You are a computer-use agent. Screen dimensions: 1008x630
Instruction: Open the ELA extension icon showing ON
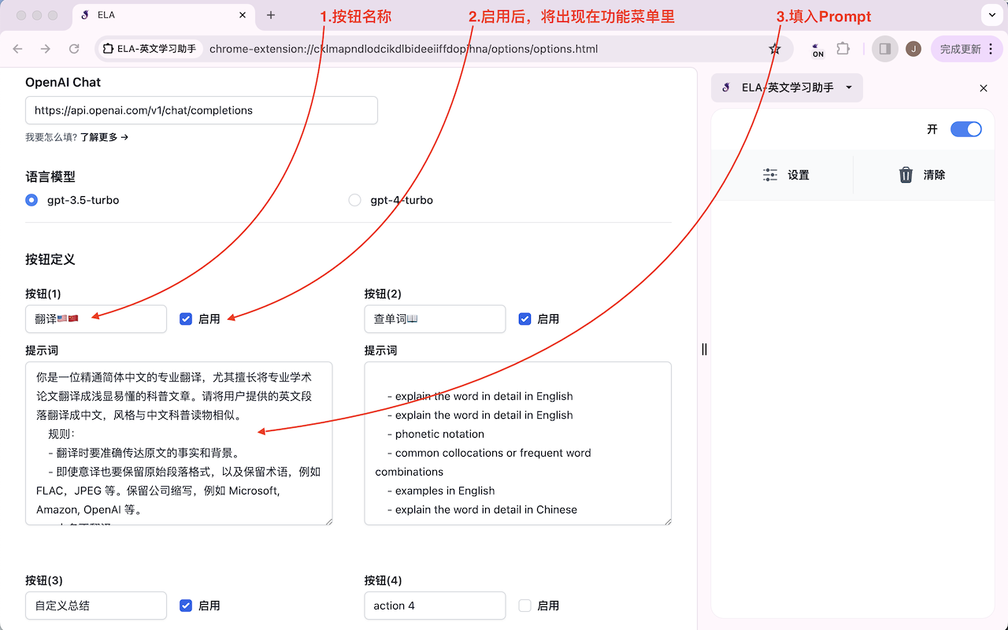[818, 49]
